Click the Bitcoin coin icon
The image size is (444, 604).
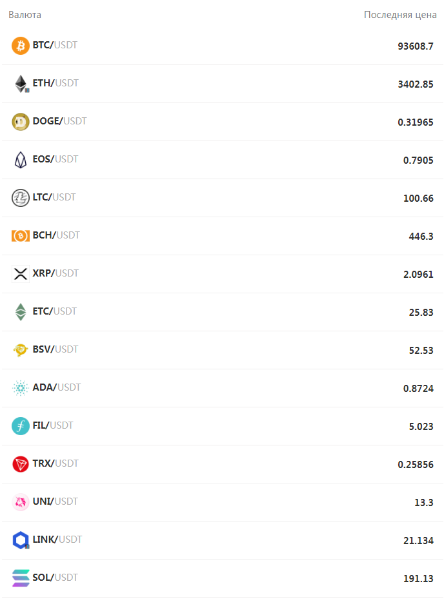point(21,46)
